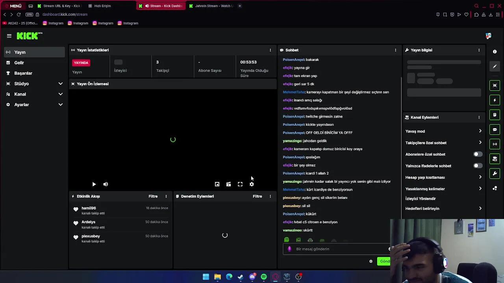Open Yasaklanmış kelimeler chevron

click(480, 189)
